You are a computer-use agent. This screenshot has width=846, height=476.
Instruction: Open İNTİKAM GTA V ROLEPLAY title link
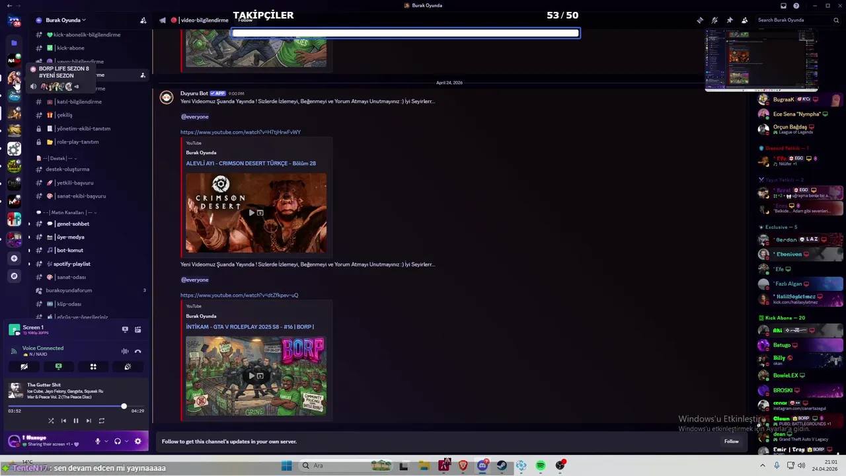(x=250, y=327)
